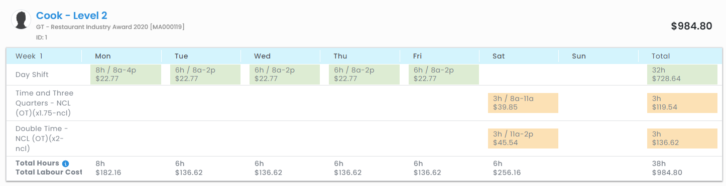The width and height of the screenshot is (726, 186).
Task: Click Saturday 3h / 8a-11a overtime block
Action: click(x=523, y=103)
